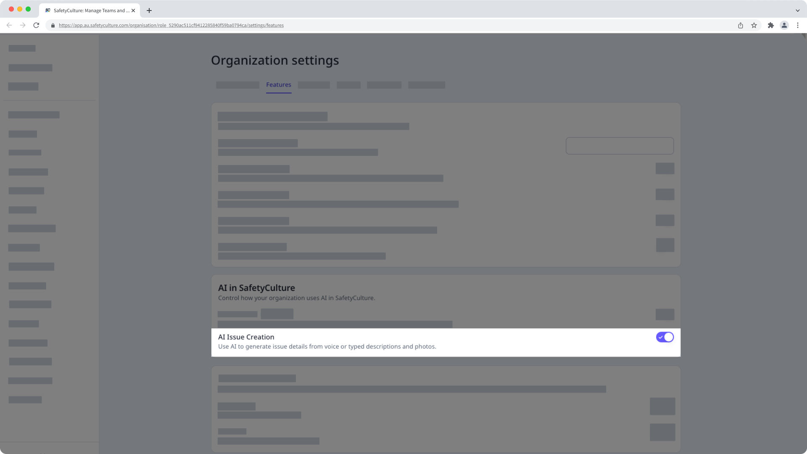Expand the tab search dropdown arrow
Viewport: 807px width, 454px height.
(797, 11)
